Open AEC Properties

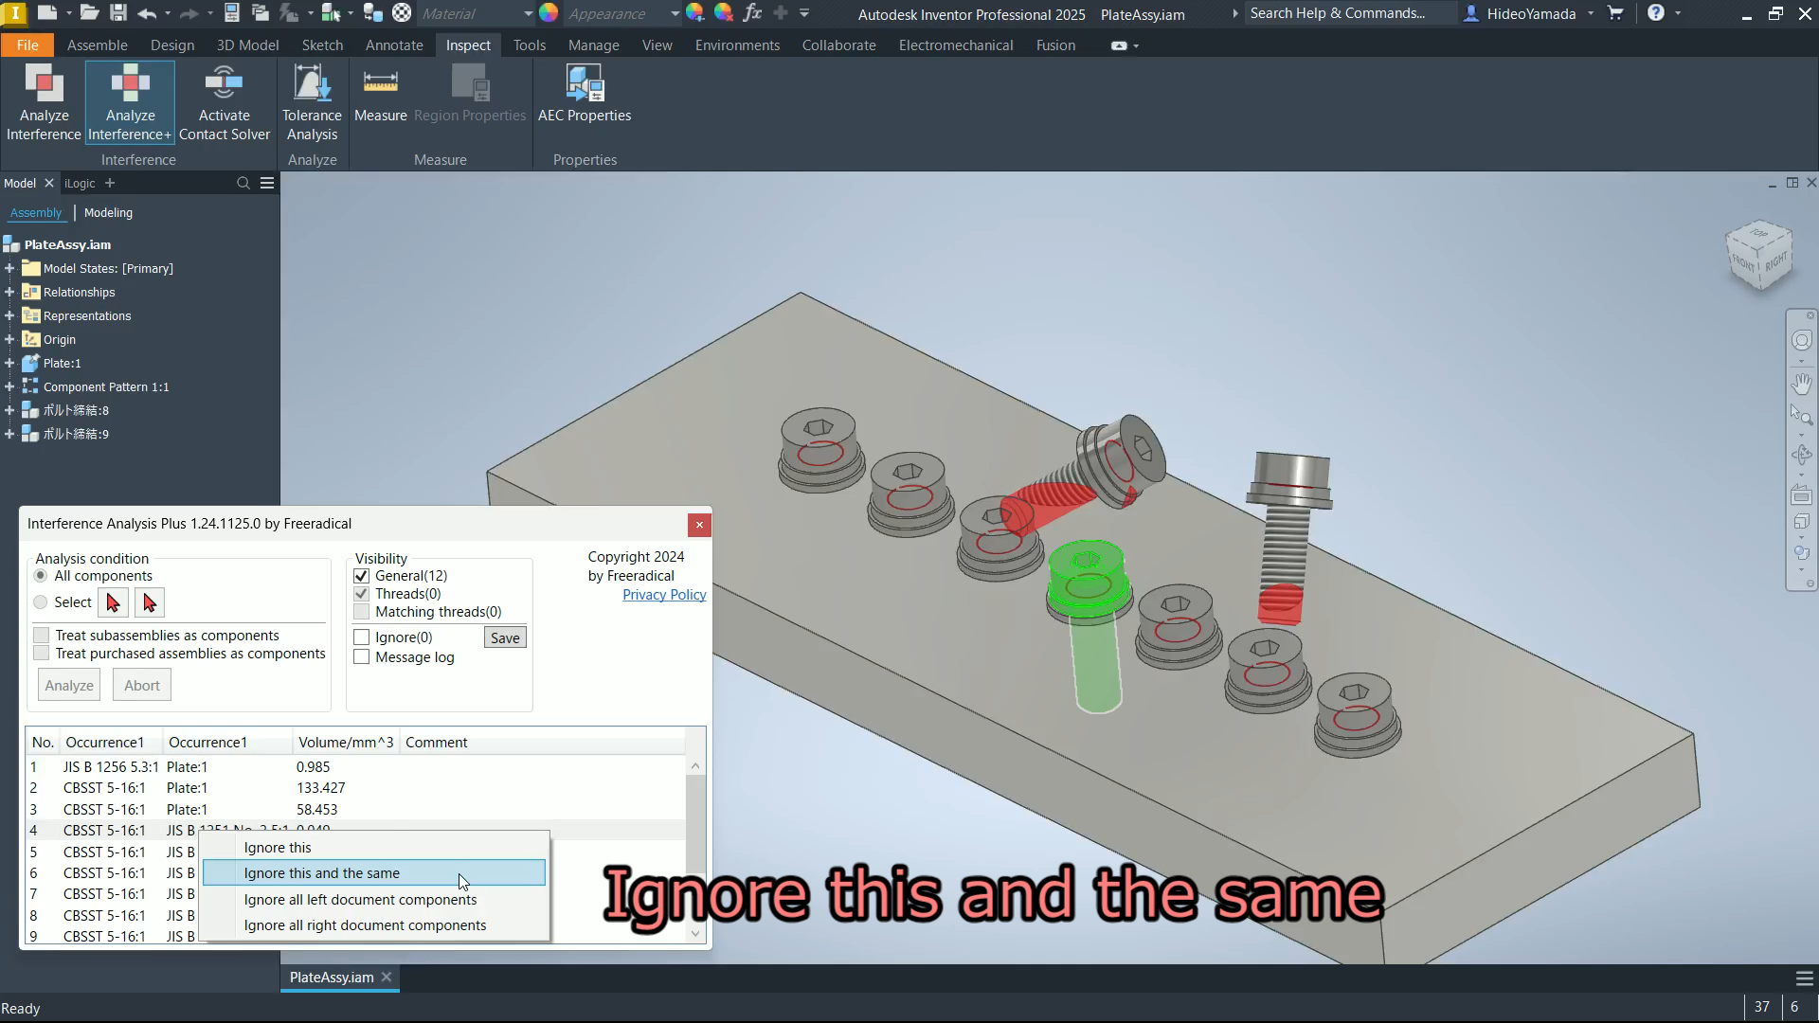coord(584,95)
